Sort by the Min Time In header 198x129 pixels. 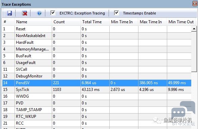point(124,22)
